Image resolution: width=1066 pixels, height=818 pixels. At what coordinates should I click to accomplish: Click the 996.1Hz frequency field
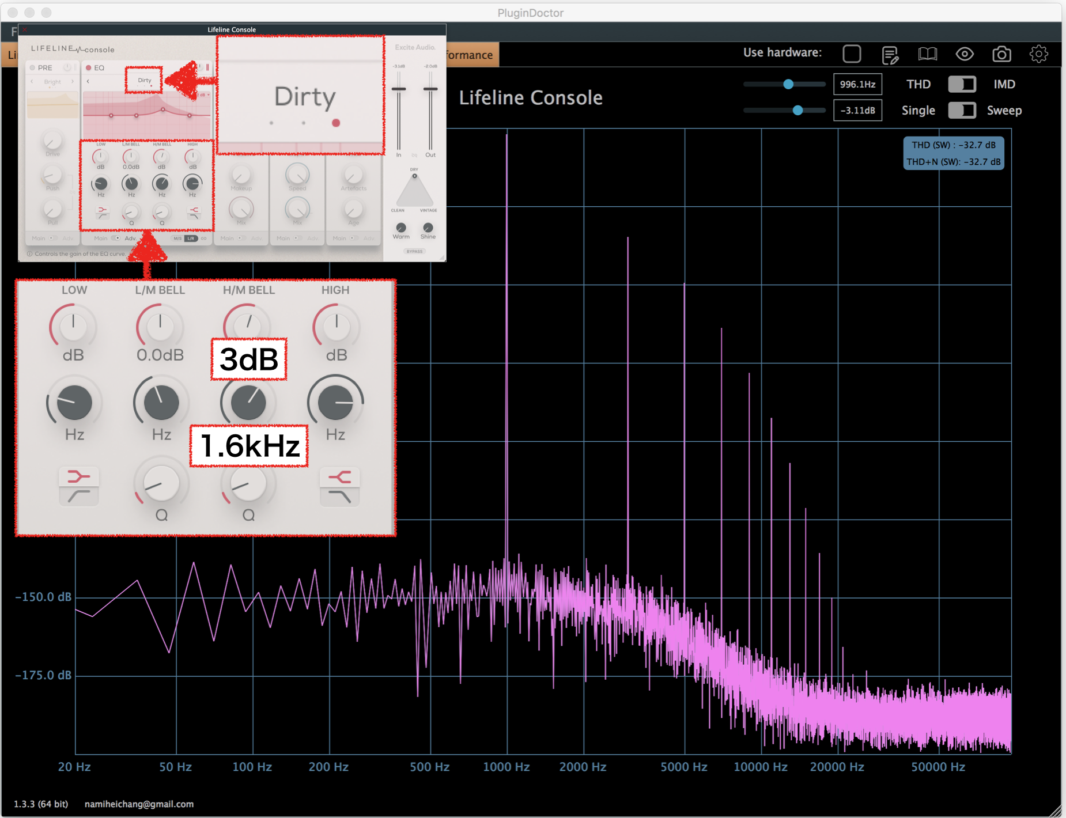[857, 84]
